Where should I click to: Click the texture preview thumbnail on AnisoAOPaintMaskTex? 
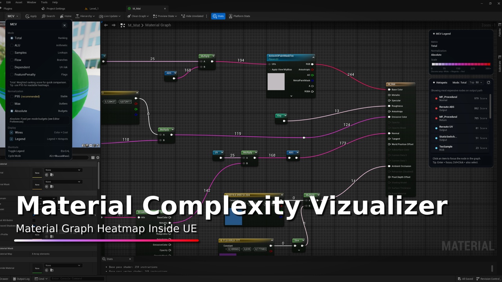pos(276,81)
